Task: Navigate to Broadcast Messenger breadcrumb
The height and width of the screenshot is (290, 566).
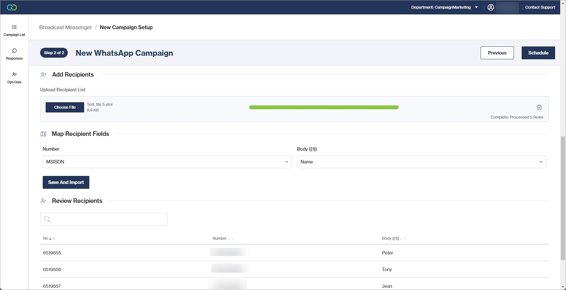Action: point(66,28)
